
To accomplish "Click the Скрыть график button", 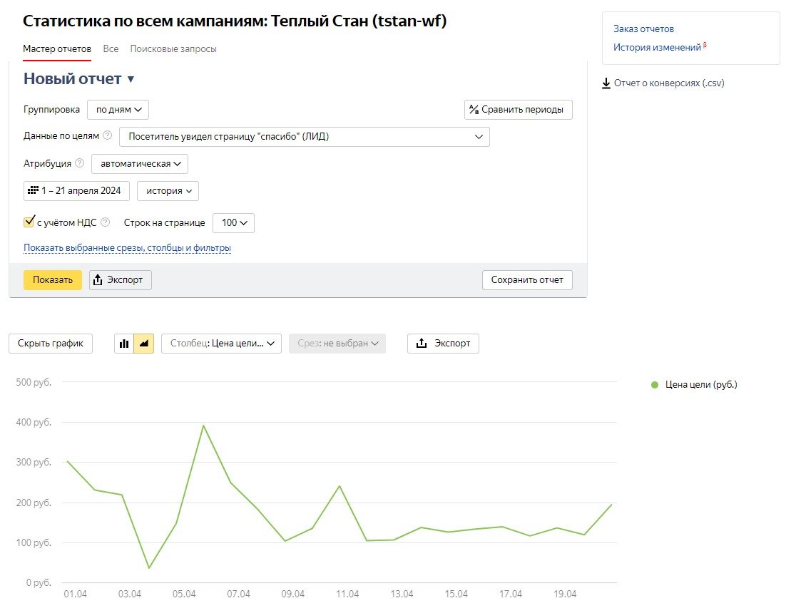I will (x=51, y=344).
